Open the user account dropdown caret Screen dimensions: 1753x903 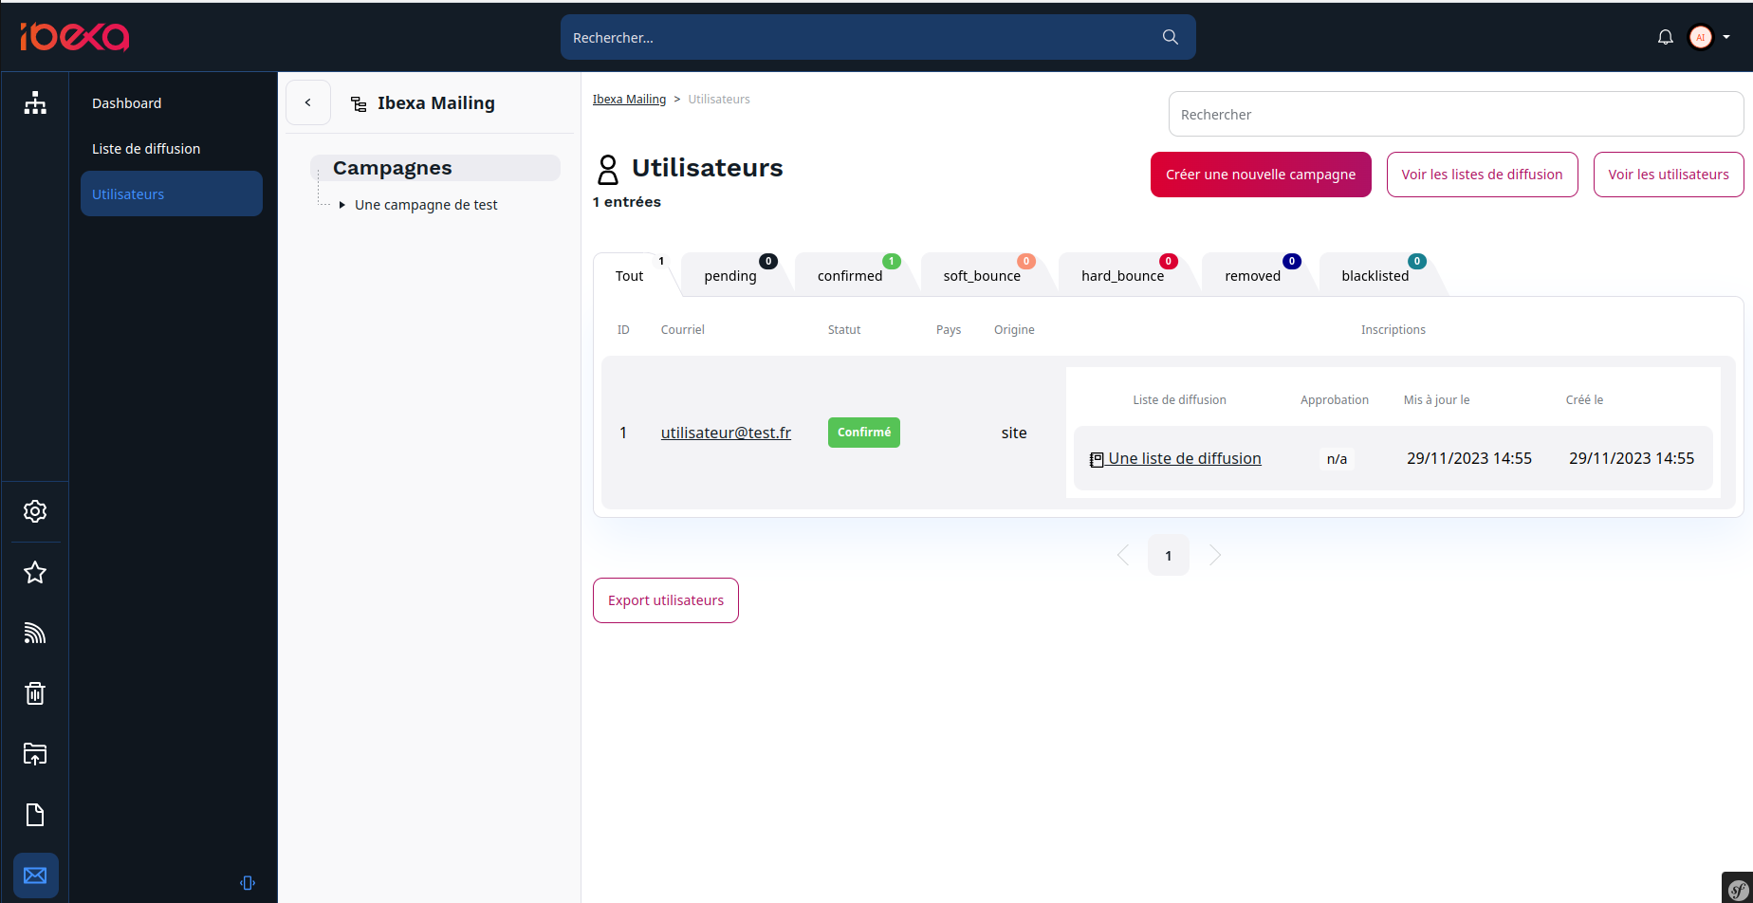pos(1725,36)
